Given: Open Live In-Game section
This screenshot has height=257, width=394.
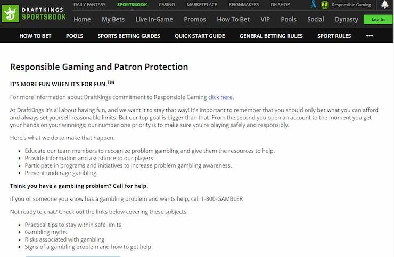Looking at the screenshot, I should coord(154,19).
